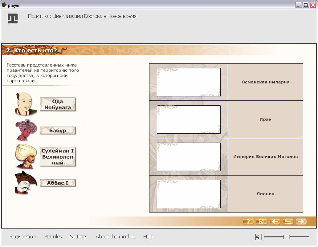Click the module logo icon at top left
The height and width of the screenshot is (247, 318).
point(13,18)
